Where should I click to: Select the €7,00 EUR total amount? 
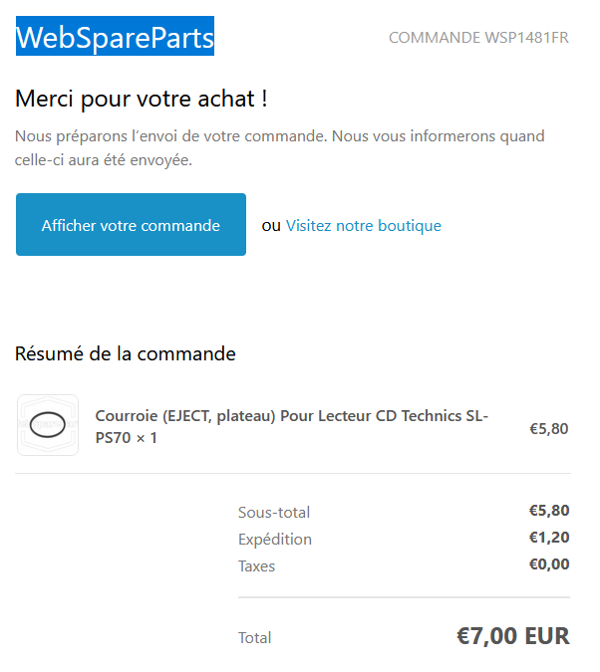pyautogui.click(x=513, y=636)
